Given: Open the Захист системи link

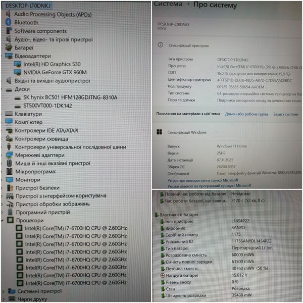Looking at the screenshot, I should pyautogui.click(x=286, y=114).
